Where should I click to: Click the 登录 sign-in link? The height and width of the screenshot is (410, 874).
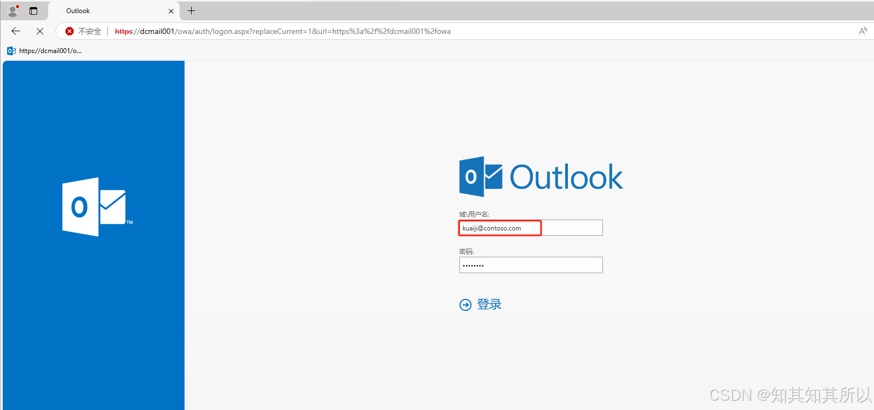489,304
